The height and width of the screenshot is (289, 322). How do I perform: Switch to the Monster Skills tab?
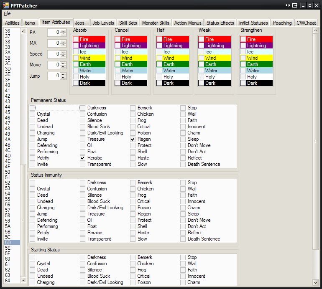pyautogui.click(x=156, y=23)
